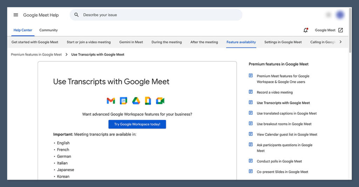Open the blurred Google apps icon
Viewport: 359px width, 187px height.
[x=328, y=15]
